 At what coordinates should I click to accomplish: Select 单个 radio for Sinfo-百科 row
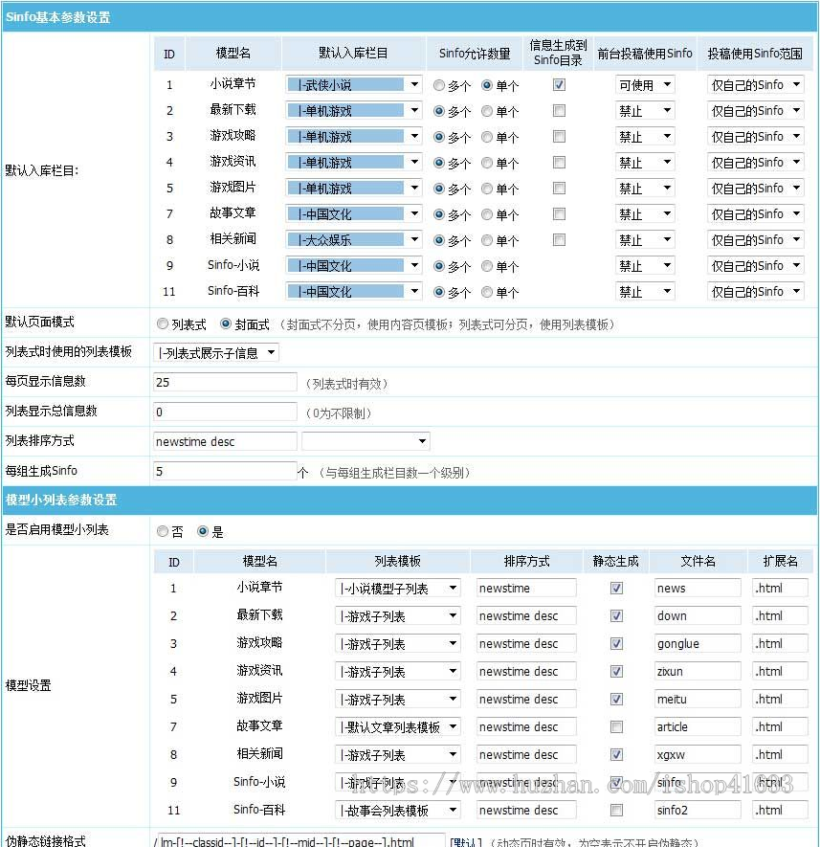(x=487, y=292)
